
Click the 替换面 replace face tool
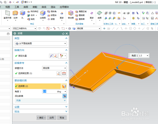click(80, 15)
